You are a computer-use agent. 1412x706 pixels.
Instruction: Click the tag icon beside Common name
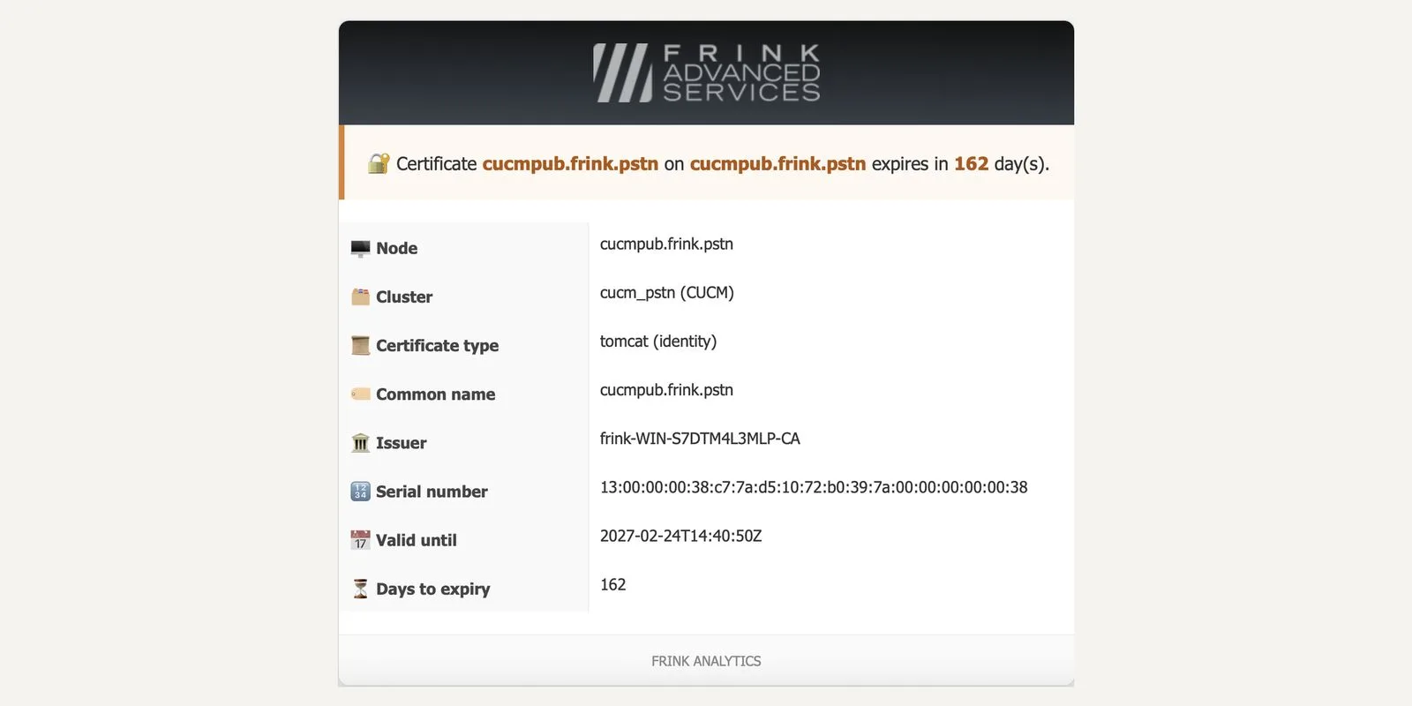click(x=360, y=394)
